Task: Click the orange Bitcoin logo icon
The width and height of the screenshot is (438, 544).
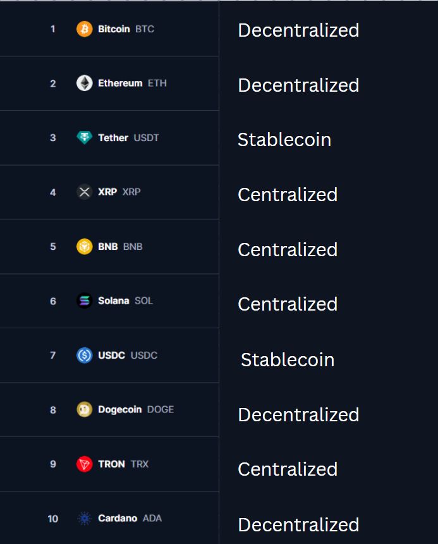Action: click(84, 29)
